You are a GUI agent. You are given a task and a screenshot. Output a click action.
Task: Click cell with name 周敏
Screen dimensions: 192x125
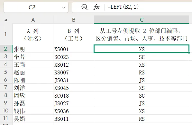pos(33,95)
